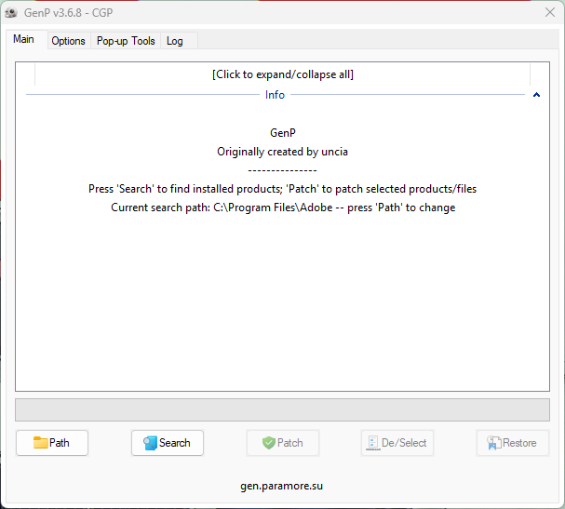Start Search for installed products
Viewport: 565px width, 509px height.
pos(168,443)
